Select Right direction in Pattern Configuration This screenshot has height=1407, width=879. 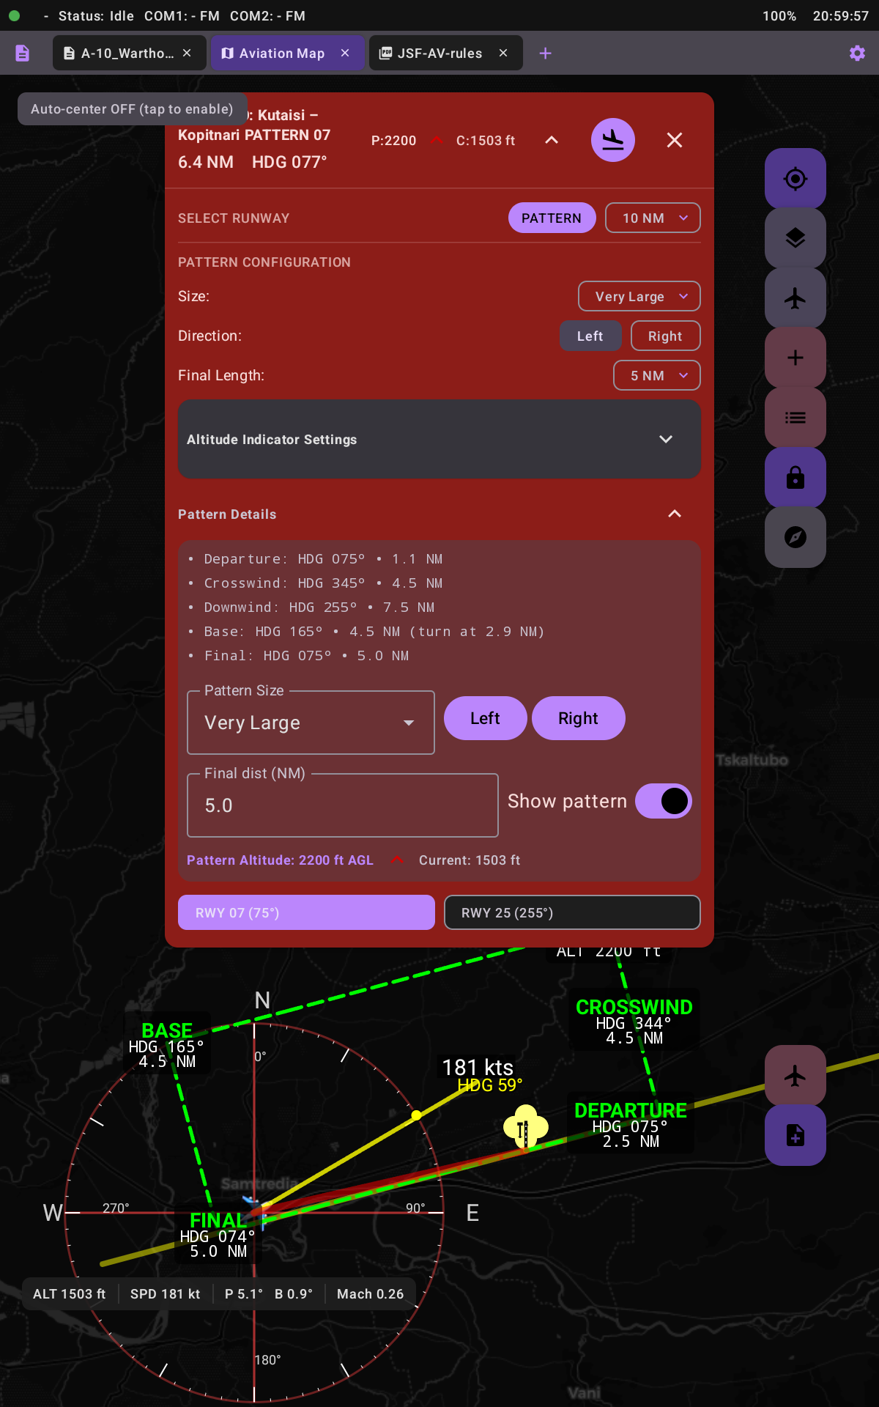coord(665,336)
